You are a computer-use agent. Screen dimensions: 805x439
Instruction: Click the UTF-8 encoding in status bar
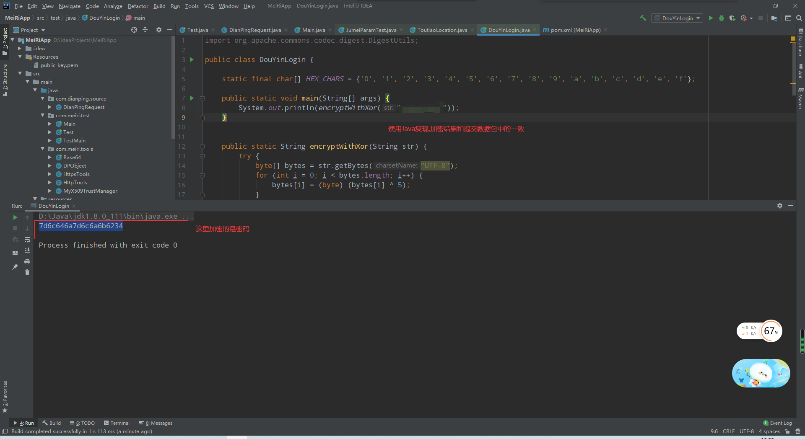(x=746, y=431)
